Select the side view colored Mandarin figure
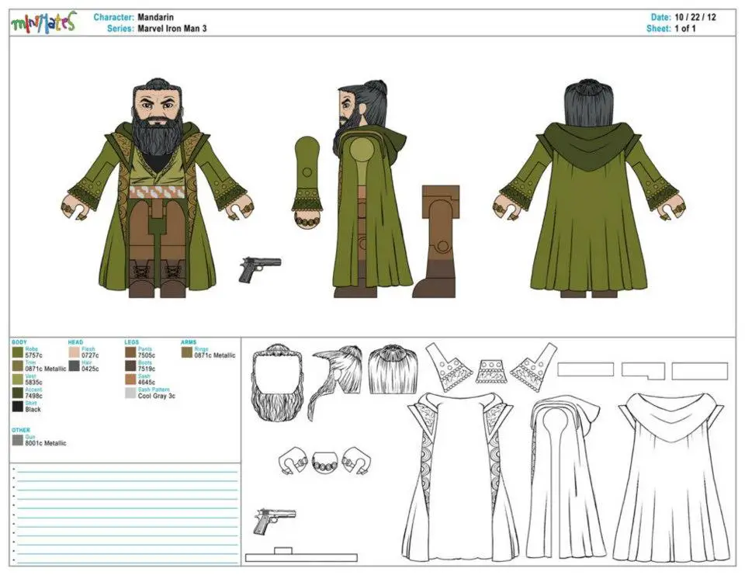 coord(369,189)
